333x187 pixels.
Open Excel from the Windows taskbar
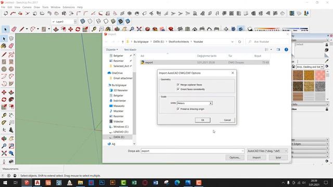click(x=134, y=182)
